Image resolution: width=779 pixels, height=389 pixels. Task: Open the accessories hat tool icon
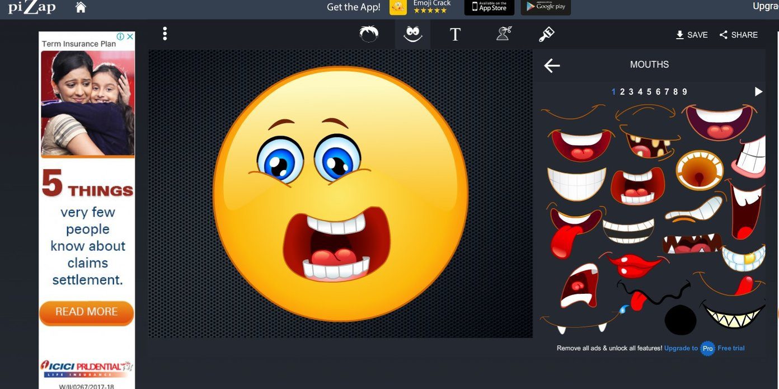(x=504, y=34)
